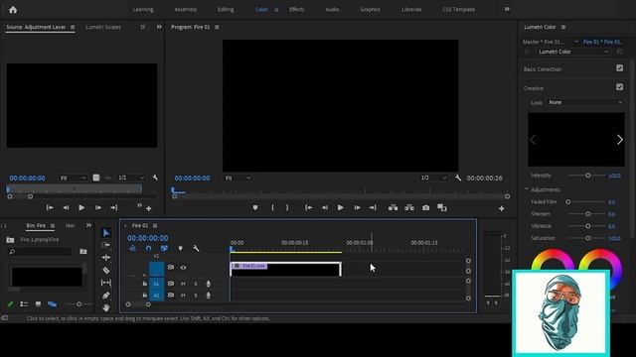Open Source monitor 1/2 resolution dropdown
This screenshot has width=636, height=357.
tap(130, 178)
